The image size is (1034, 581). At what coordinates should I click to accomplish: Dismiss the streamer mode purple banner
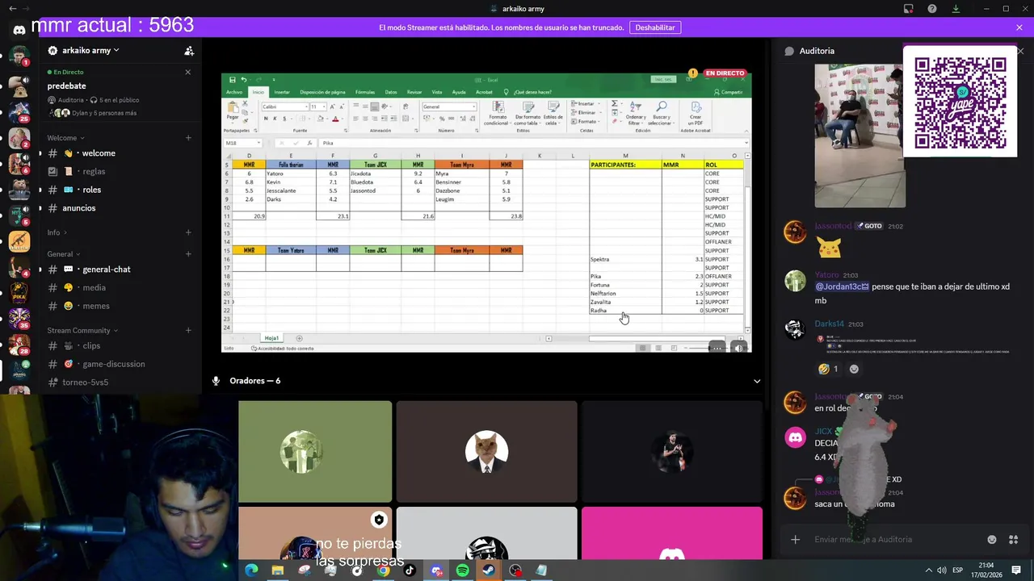pos(1019,27)
